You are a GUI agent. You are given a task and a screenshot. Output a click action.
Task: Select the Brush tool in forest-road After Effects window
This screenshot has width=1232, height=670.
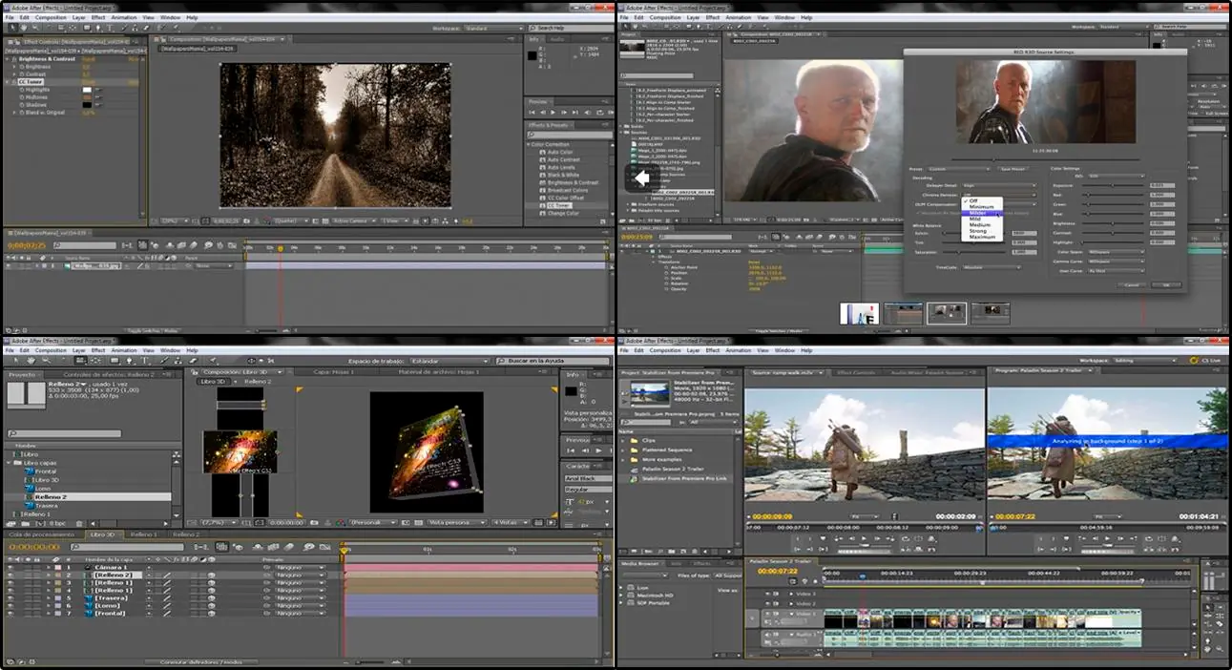point(124,28)
